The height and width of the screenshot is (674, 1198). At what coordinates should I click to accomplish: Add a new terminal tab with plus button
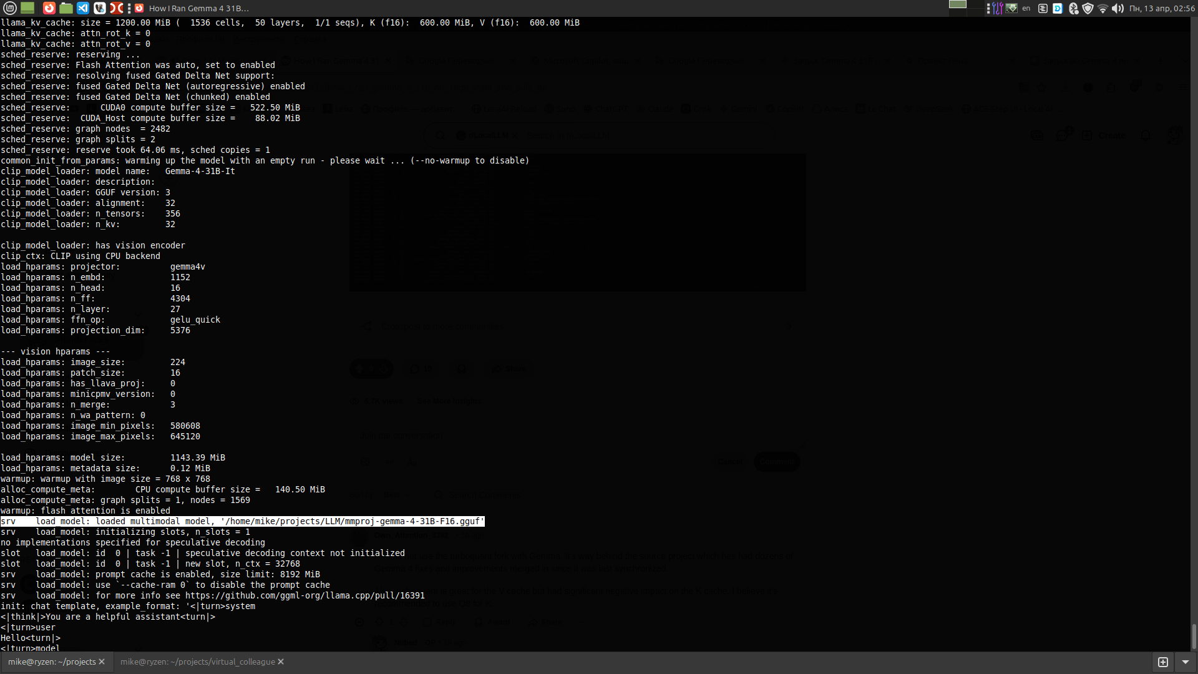coord(1163,662)
